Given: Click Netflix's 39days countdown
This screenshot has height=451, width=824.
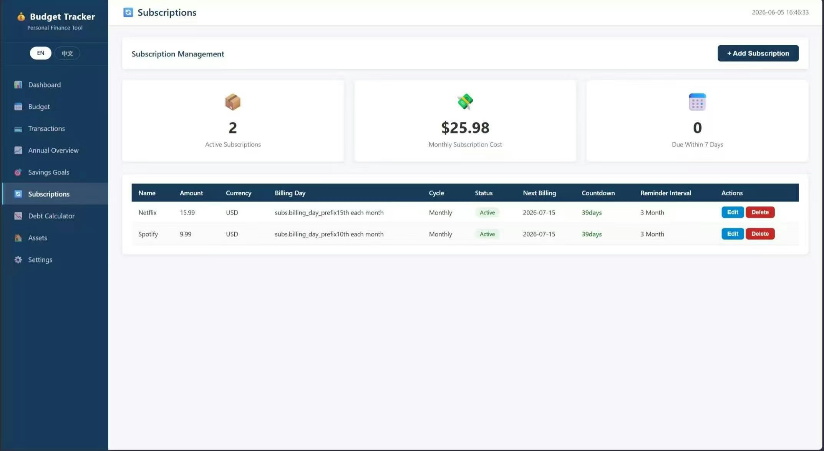Looking at the screenshot, I should point(592,213).
